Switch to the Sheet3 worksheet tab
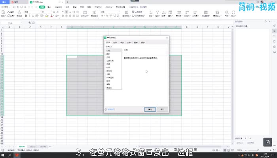277x158 pixels. click(43, 146)
